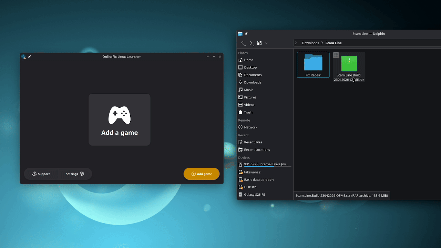This screenshot has height=248, width=441.
Task: Click the icons view mode button in Dolphin
Action: 259,43
